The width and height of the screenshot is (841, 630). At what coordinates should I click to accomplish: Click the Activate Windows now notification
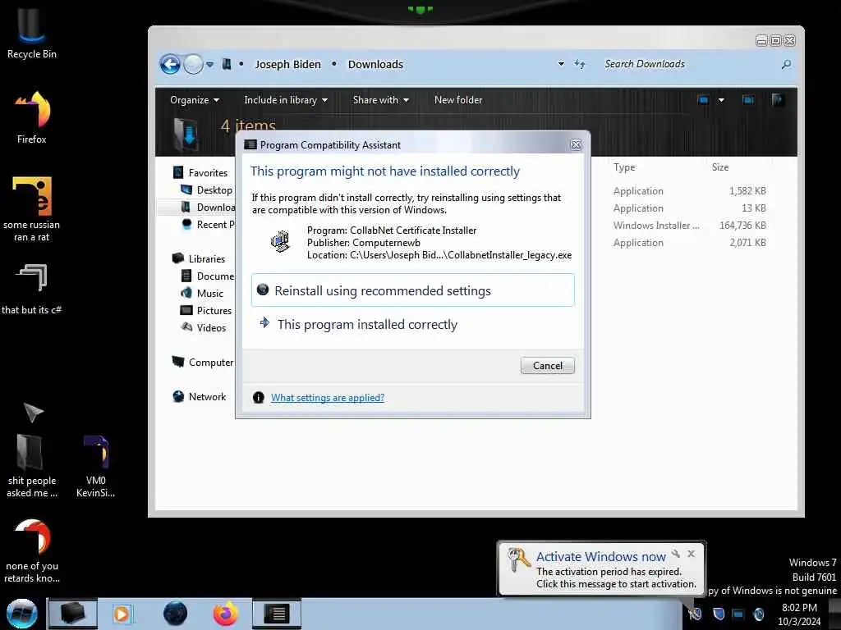(600, 569)
